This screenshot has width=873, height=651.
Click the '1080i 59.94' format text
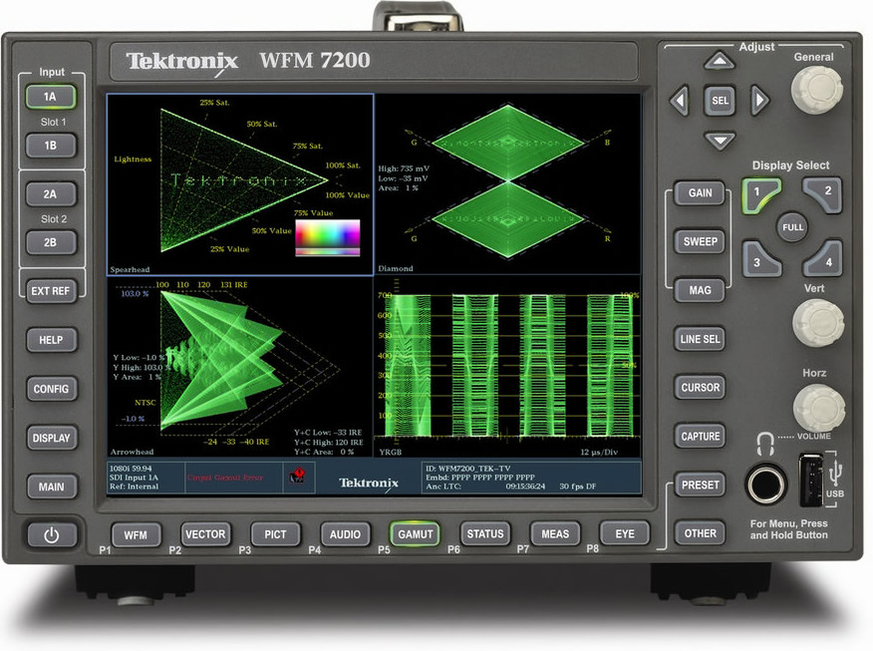pyautogui.click(x=131, y=469)
